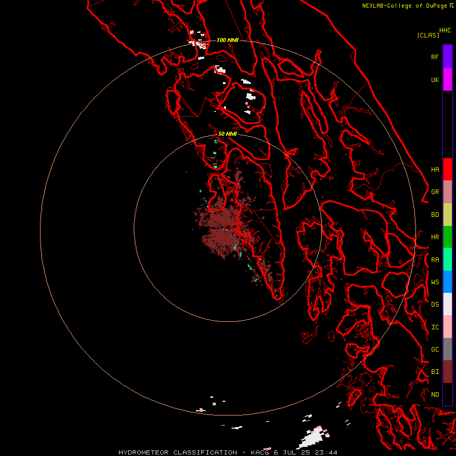
Task: Select the RA light green legend swatch
Action: pyautogui.click(x=447, y=259)
